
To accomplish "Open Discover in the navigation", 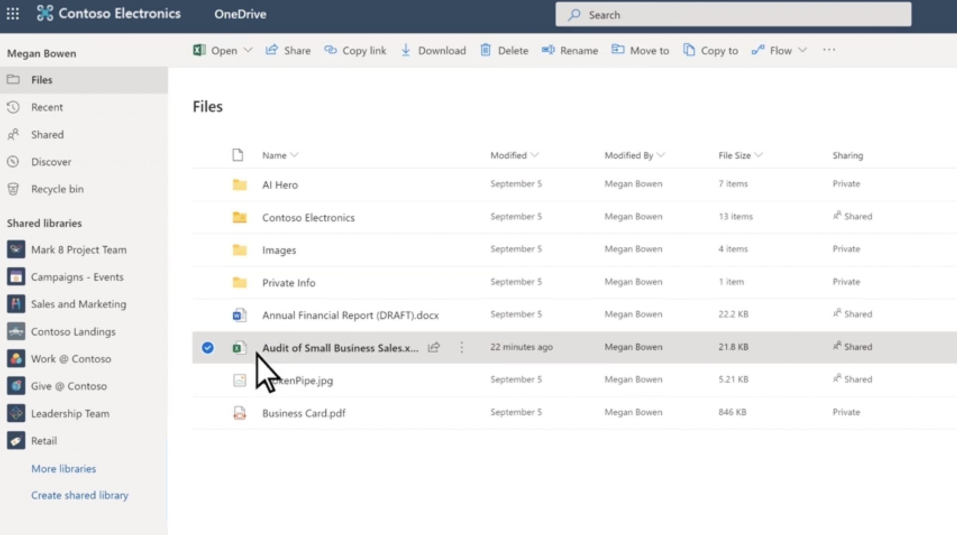I will pos(51,162).
